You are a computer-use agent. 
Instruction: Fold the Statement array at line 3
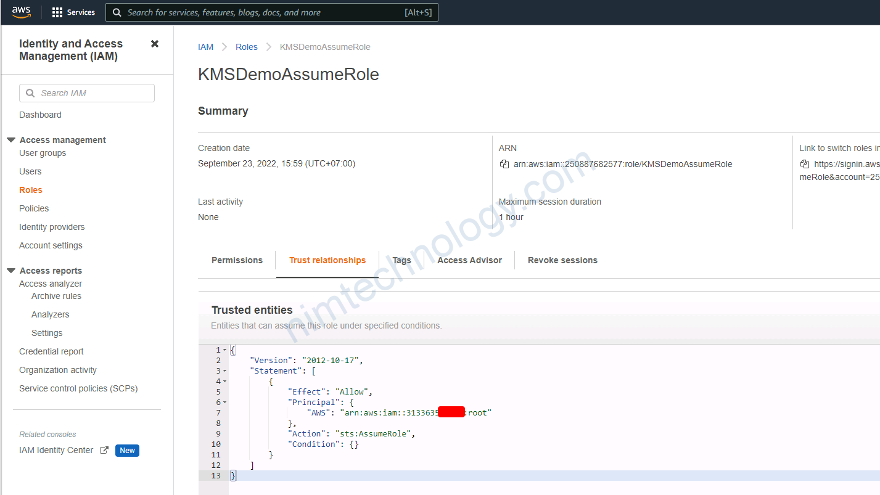pyautogui.click(x=224, y=371)
